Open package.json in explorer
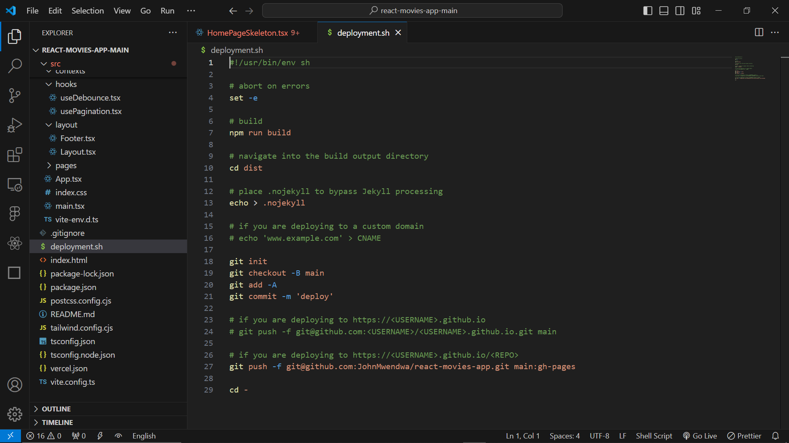 point(73,287)
